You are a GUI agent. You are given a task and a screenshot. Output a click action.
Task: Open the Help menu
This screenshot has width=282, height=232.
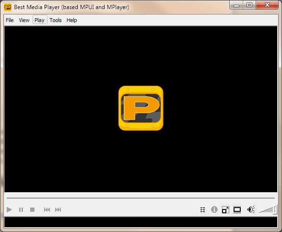72,20
